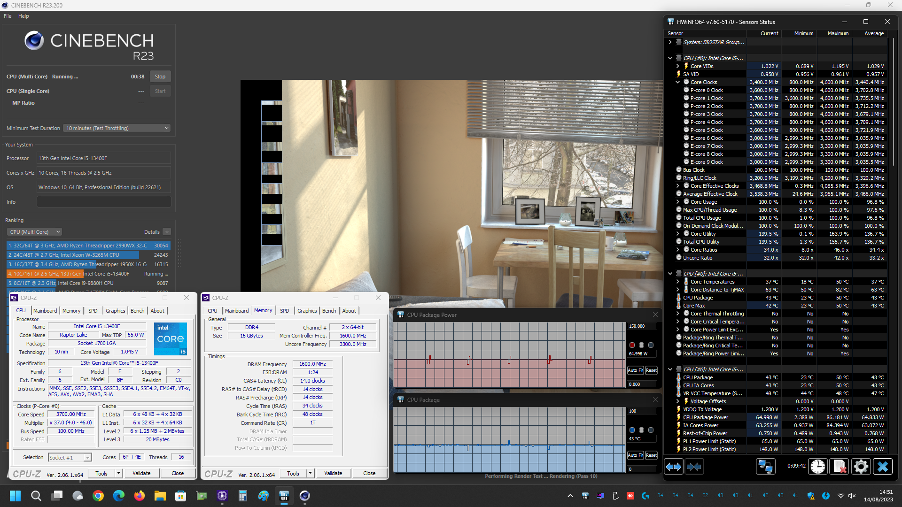Image resolution: width=902 pixels, height=507 pixels.
Task: Expand Core Ratios row in HWiNFO
Action: (x=678, y=250)
